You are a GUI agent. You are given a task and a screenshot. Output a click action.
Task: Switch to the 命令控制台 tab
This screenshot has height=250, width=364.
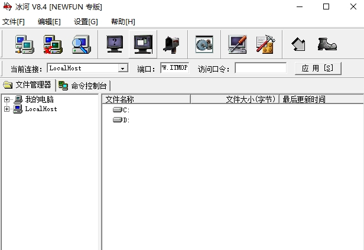83,86
